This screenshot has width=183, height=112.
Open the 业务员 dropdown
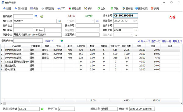(x=93, y=21)
